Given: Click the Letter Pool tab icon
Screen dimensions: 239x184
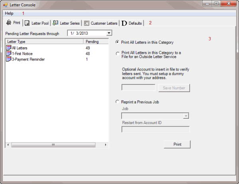Looking at the screenshot, I should [27, 23].
